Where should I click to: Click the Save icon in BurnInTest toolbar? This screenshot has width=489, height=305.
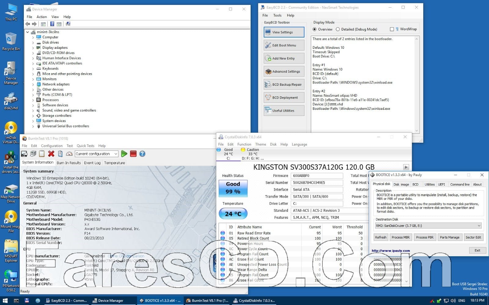(x=24, y=154)
